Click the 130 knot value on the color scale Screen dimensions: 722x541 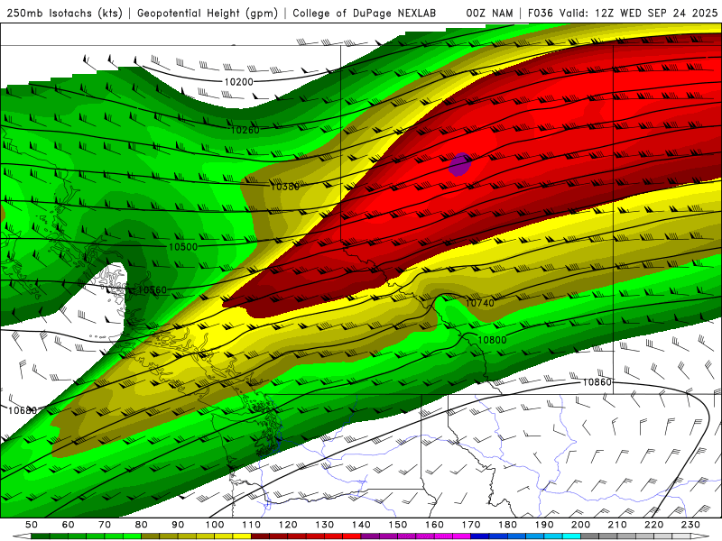(325, 525)
